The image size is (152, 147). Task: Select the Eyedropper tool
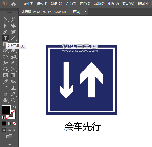click(x=5, y=82)
